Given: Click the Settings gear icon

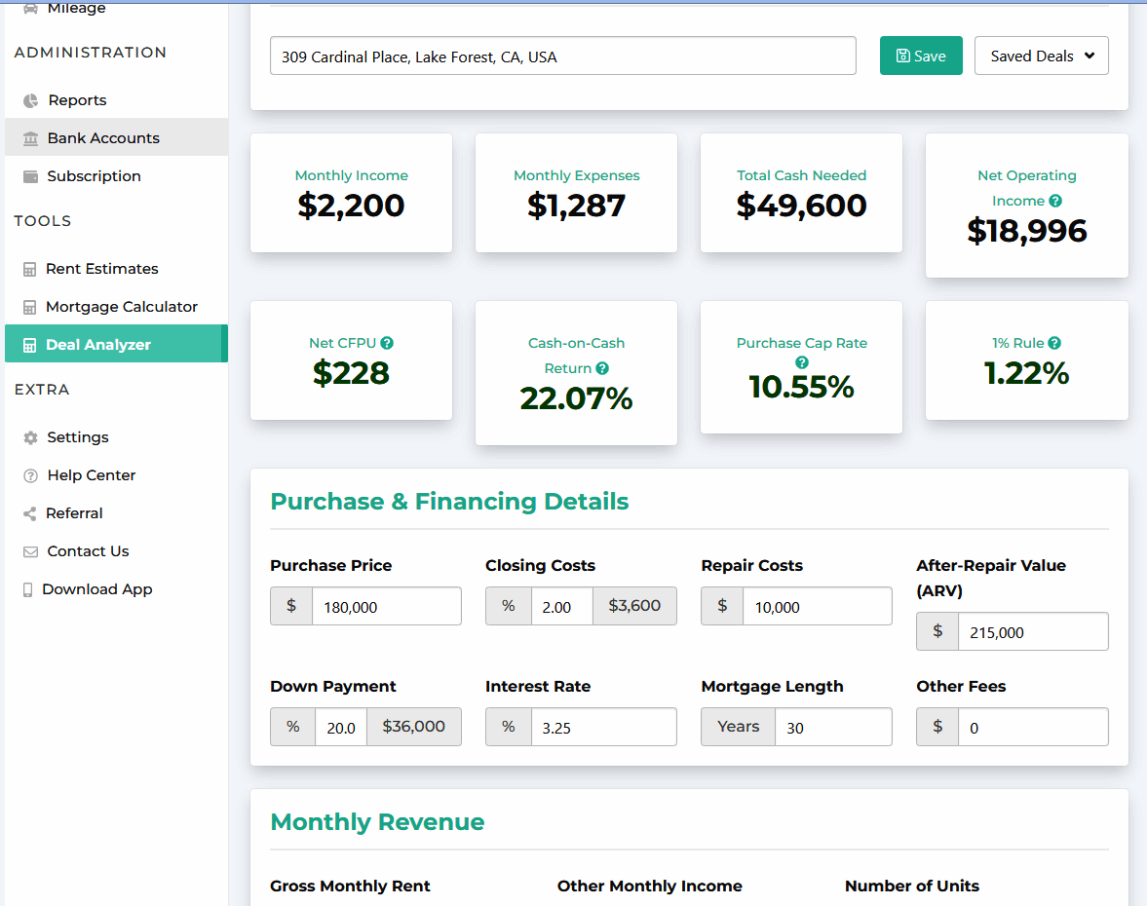Looking at the screenshot, I should point(30,437).
